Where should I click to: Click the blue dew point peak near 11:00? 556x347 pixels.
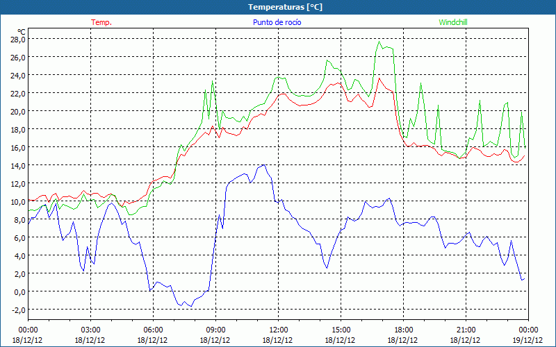(263, 165)
